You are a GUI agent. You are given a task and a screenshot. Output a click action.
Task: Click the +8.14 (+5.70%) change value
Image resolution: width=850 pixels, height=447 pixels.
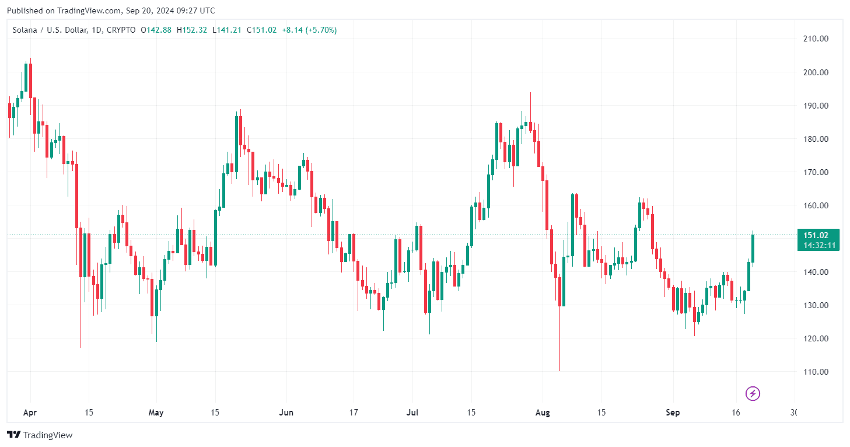309,30
